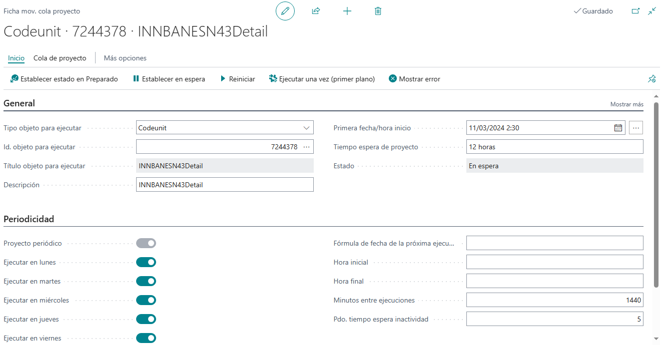The height and width of the screenshot is (345, 662).
Task: Expand General section with Mostrar más
Action: (x=626, y=104)
